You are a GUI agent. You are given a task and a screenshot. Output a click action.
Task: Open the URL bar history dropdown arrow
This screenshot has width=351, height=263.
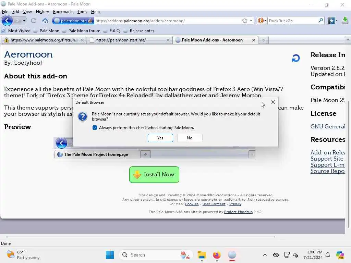[251, 21]
